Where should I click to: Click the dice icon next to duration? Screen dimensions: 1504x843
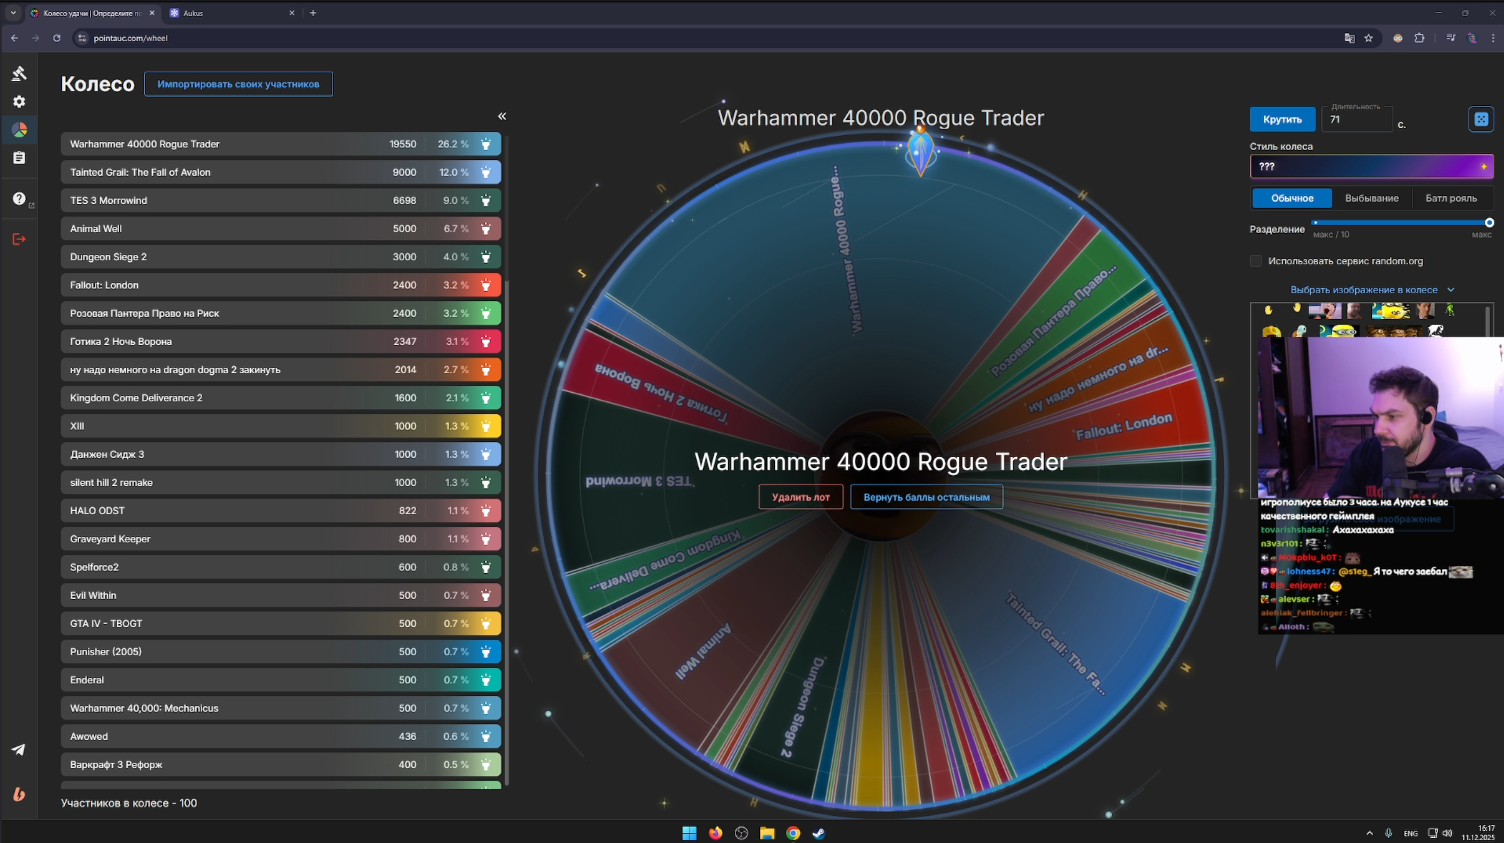pyautogui.click(x=1481, y=120)
